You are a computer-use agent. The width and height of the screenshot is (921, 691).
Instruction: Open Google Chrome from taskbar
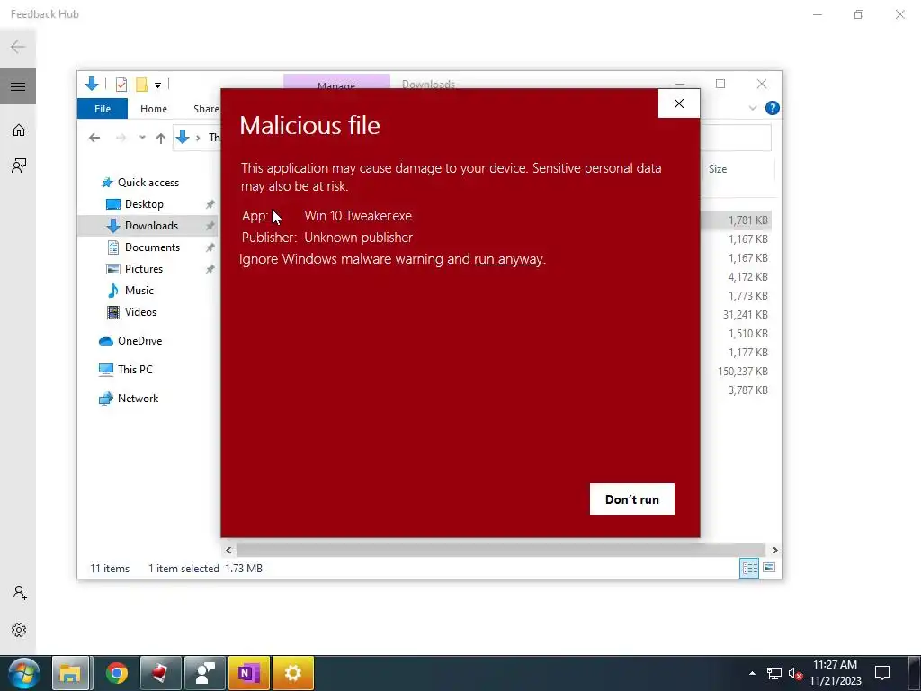coord(116,673)
